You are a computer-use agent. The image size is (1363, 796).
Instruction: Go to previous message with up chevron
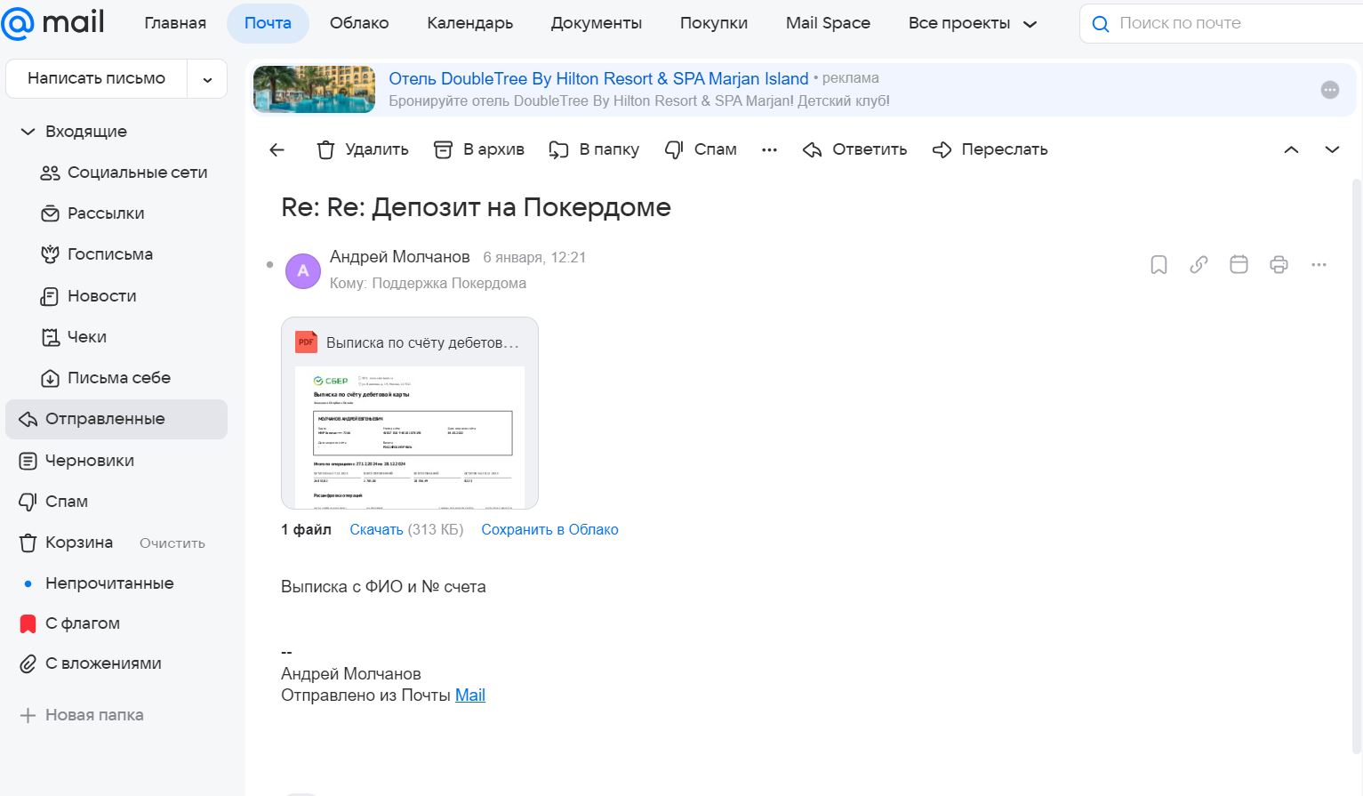click(1291, 150)
